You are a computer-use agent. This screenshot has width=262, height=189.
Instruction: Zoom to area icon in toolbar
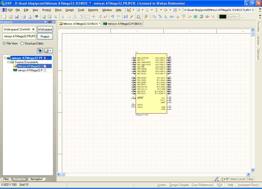(50, 17)
